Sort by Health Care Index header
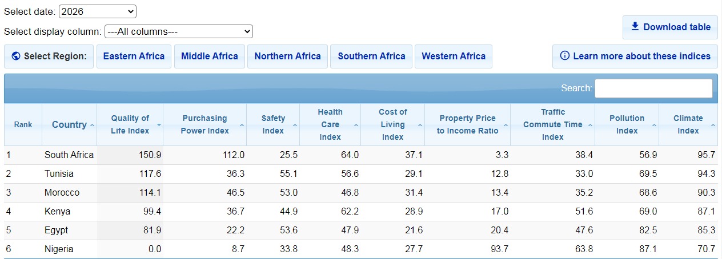Viewport: 722px width, 259px height. 330,124
